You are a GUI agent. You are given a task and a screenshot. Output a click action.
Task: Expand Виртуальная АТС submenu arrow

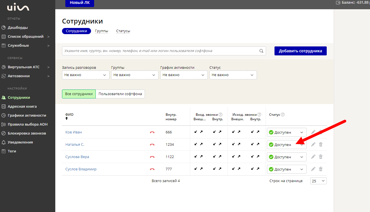click(48, 67)
